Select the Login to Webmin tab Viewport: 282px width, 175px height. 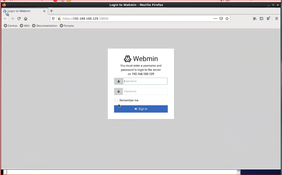click(24, 11)
